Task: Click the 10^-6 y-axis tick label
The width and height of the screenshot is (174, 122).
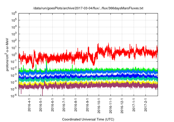Action: click(14, 96)
